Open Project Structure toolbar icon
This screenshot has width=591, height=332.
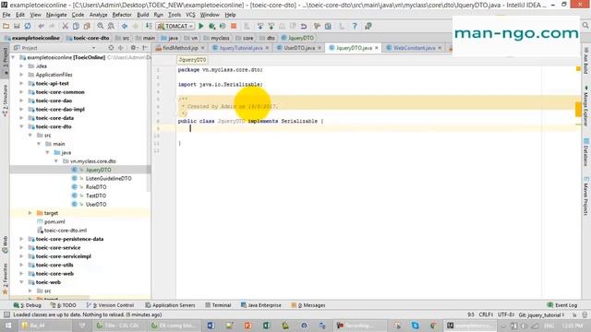click(328, 26)
